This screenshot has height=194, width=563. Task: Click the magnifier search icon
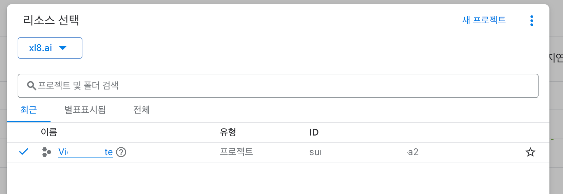click(x=32, y=86)
